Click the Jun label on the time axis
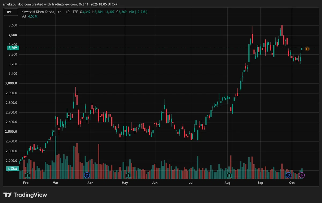The image size is (322, 203). [155, 183]
